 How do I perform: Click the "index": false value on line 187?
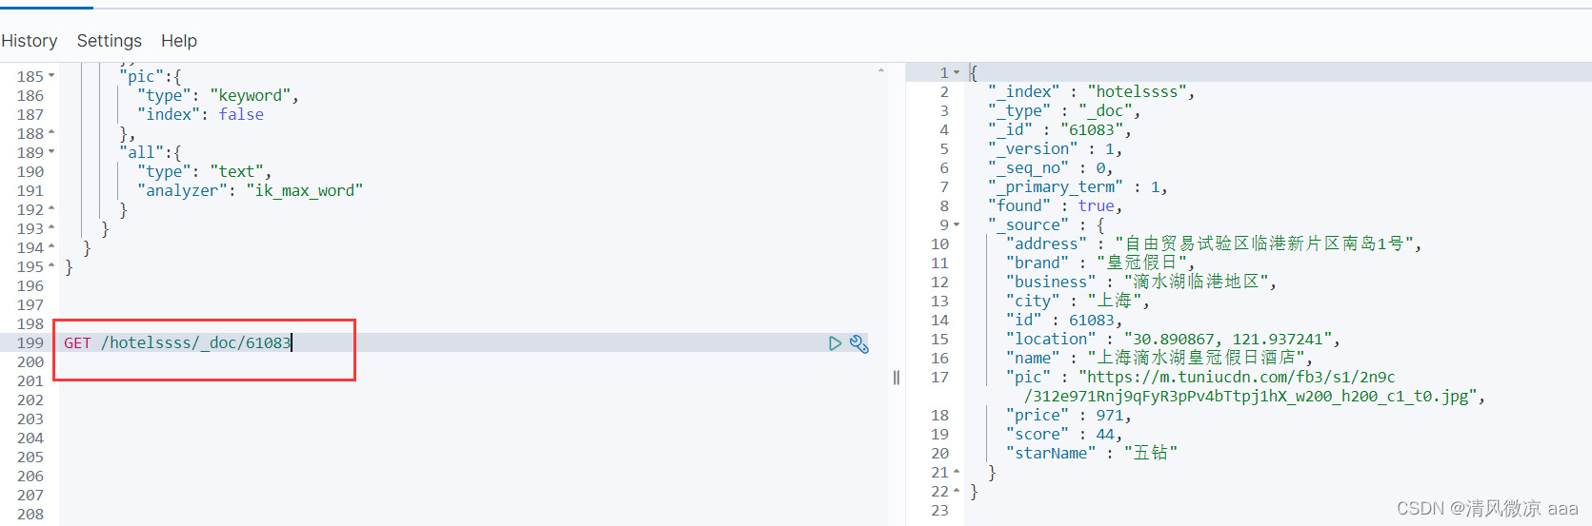[x=241, y=114]
